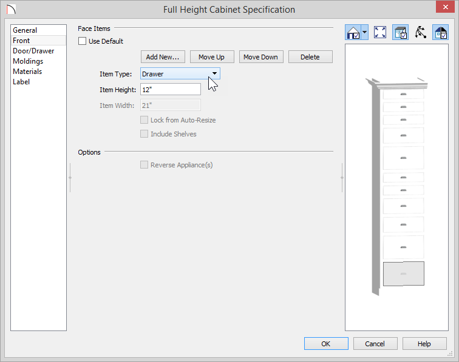The width and height of the screenshot is (459, 362).
Task: Open the Label panel
Action: [x=38, y=82]
